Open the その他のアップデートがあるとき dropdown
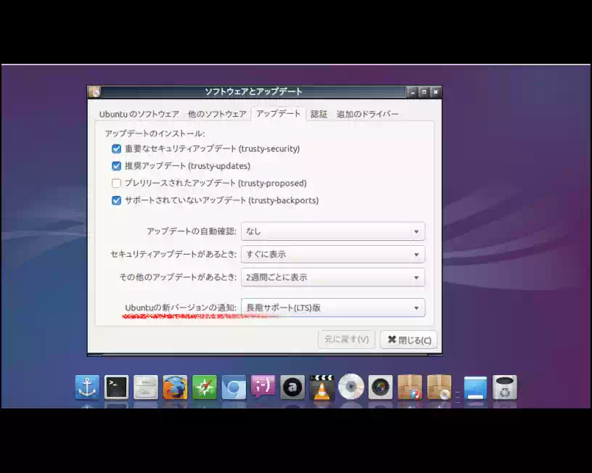Image resolution: width=592 pixels, height=473 pixels. (333, 277)
